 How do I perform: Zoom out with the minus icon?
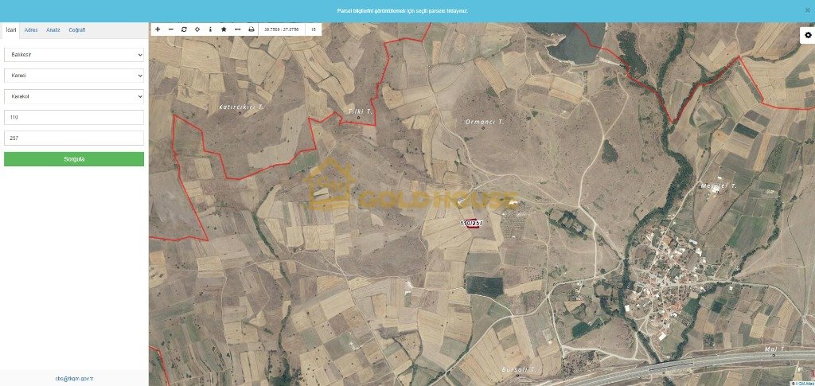click(x=171, y=29)
